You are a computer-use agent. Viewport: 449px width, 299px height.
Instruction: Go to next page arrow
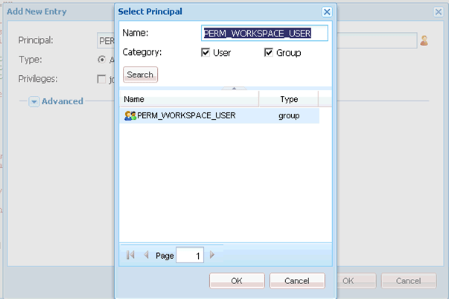pos(212,254)
